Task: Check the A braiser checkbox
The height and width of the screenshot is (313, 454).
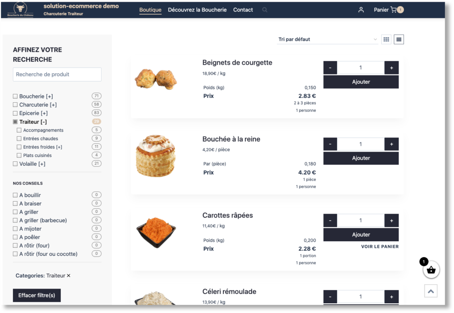Action: 16,203
